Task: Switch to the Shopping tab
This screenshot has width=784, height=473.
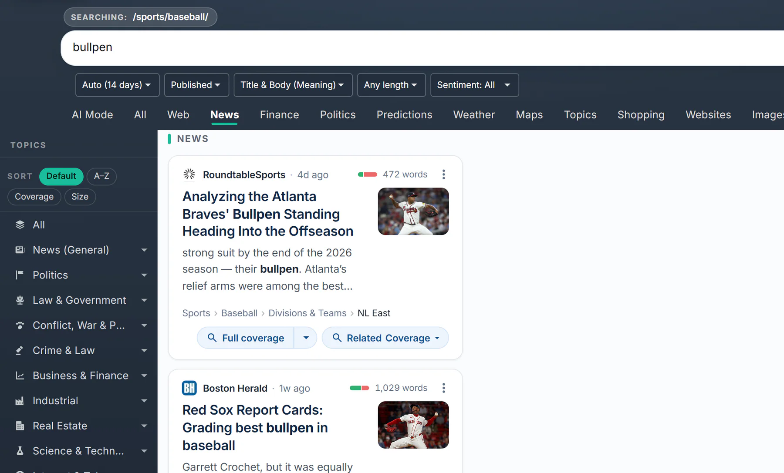Action: tap(641, 114)
